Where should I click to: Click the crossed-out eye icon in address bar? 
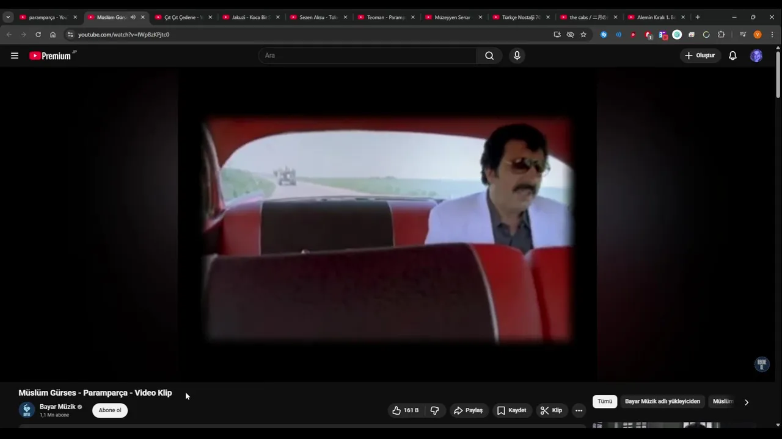pos(570,35)
